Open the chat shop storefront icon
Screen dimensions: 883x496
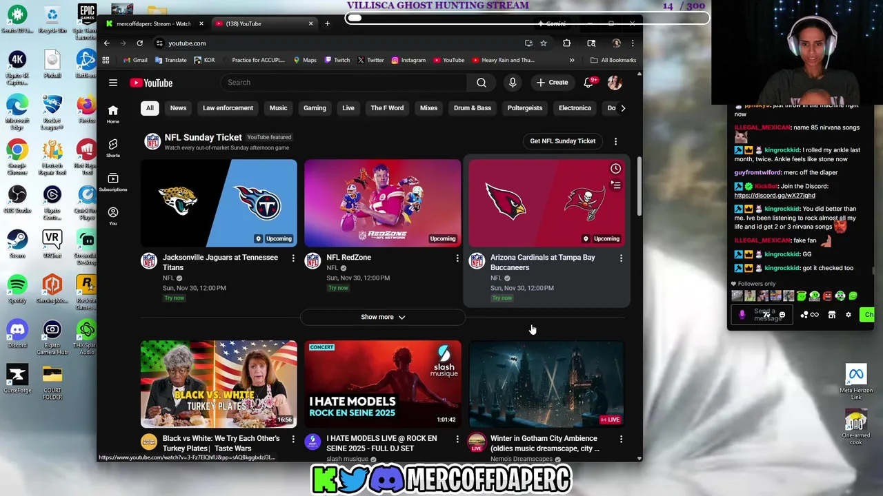tap(832, 315)
